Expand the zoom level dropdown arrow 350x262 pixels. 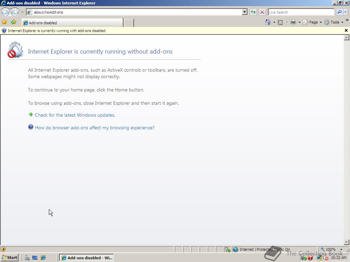coord(341,249)
